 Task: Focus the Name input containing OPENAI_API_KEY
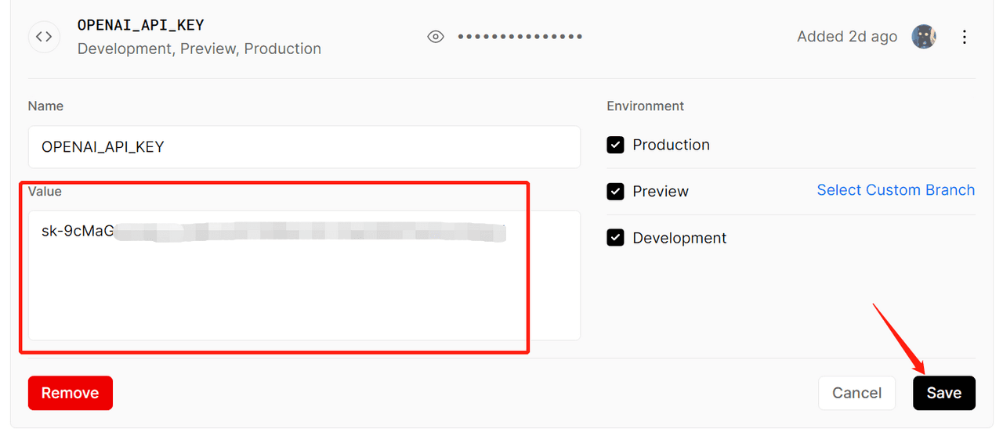tap(304, 147)
